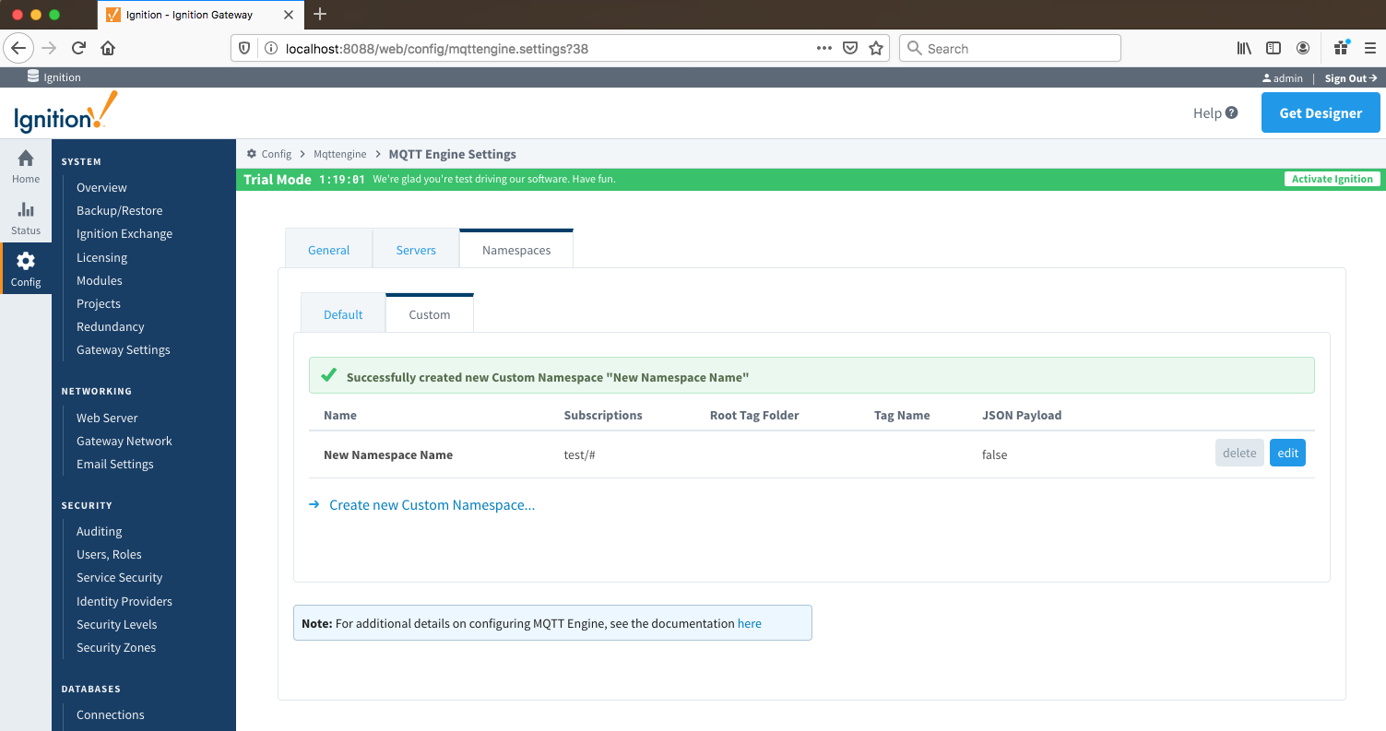Click the browser Search field
This screenshot has width=1386, height=731.
1010,48
